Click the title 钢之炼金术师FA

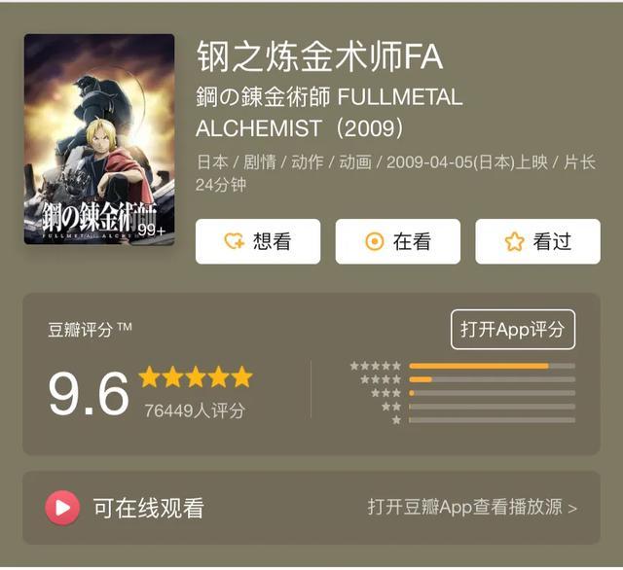click(319, 56)
